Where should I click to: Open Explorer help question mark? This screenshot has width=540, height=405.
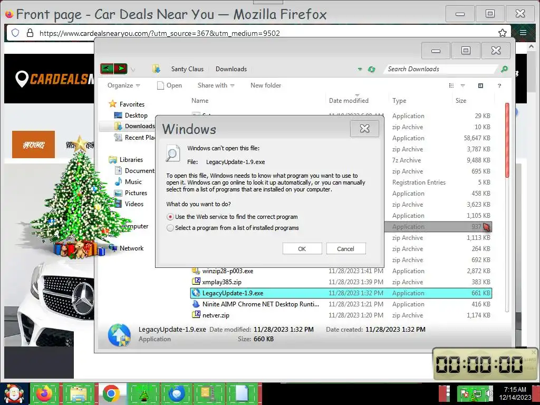click(499, 86)
